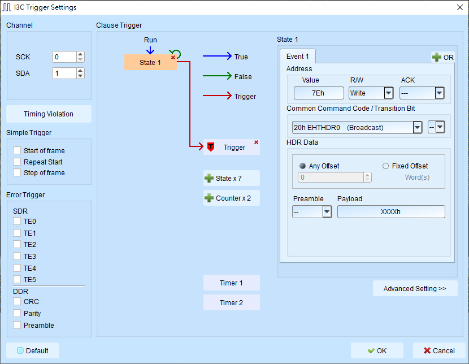Remove State 1 via its red x
Viewport: 469px width, 364px height.
coord(173,58)
